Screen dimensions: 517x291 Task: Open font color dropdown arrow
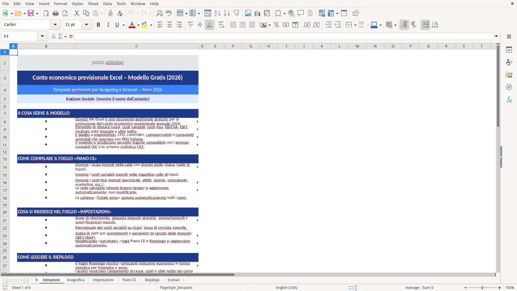click(x=137, y=25)
